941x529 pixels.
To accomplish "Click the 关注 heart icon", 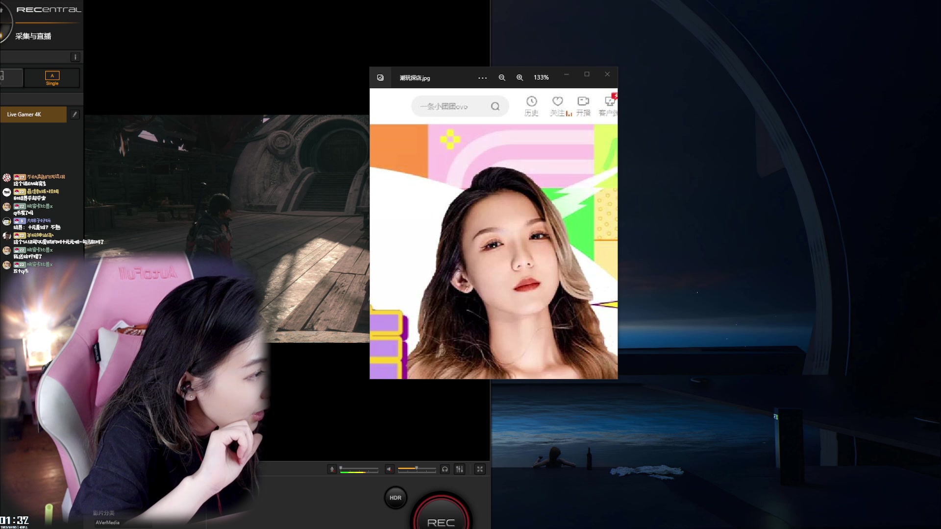I will (x=557, y=101).
